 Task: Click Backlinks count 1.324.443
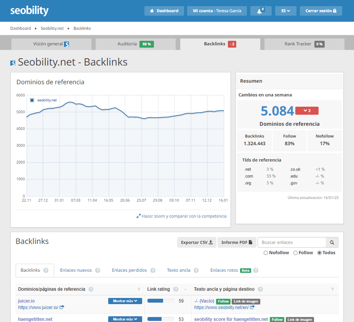tap(255, 144)
